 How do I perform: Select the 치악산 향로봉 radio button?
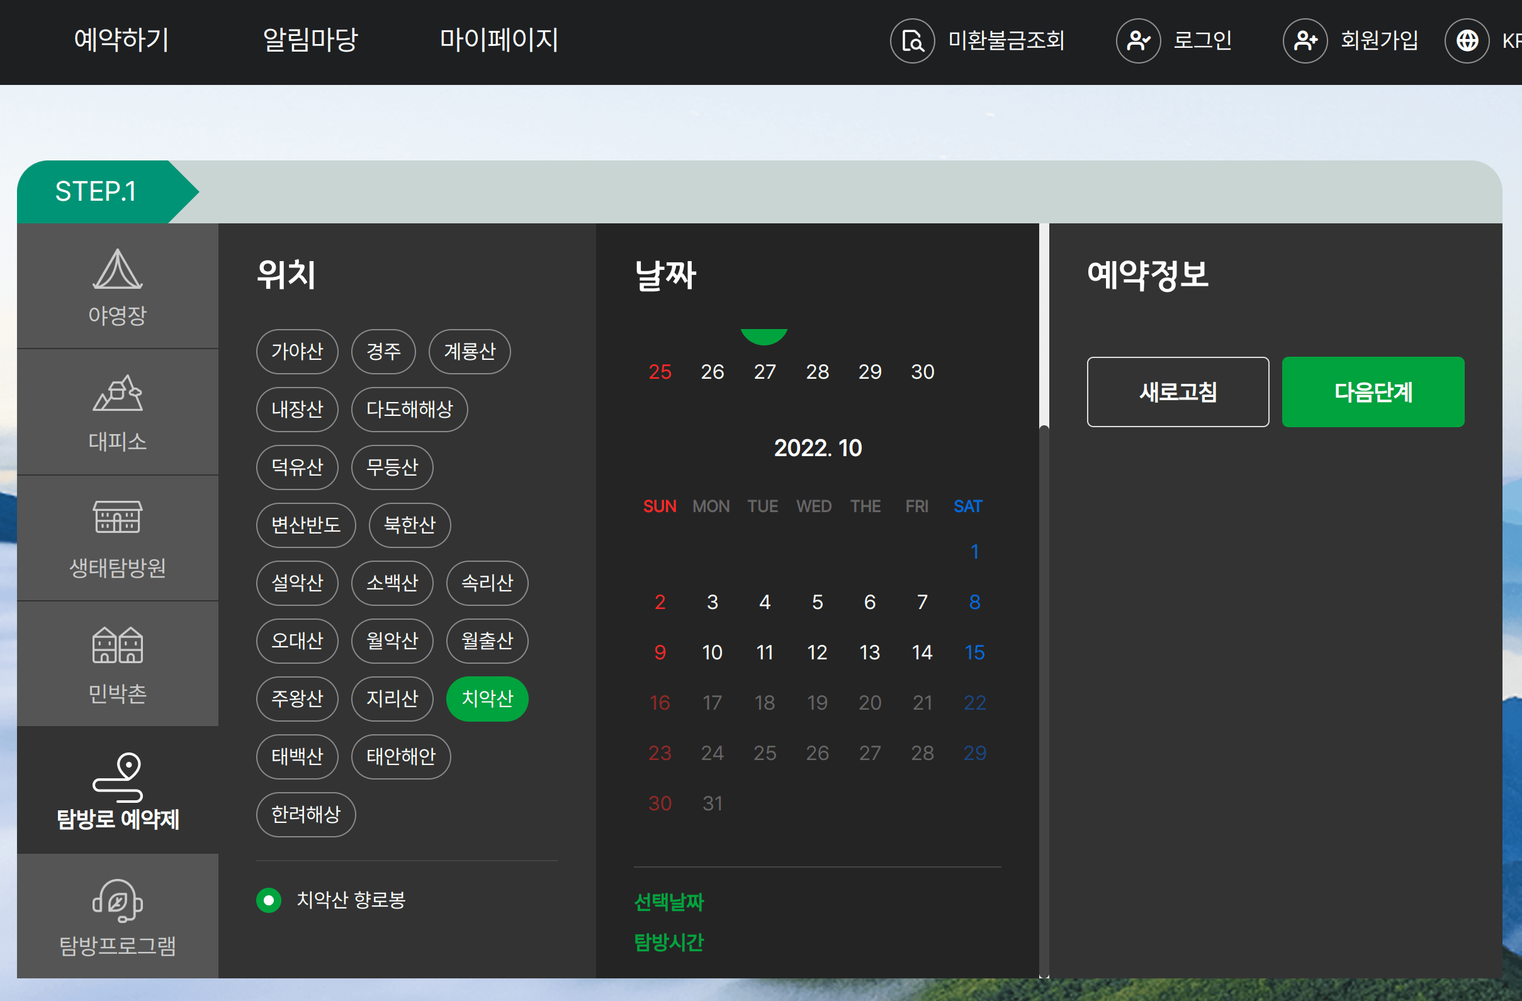tap(269, 900)
